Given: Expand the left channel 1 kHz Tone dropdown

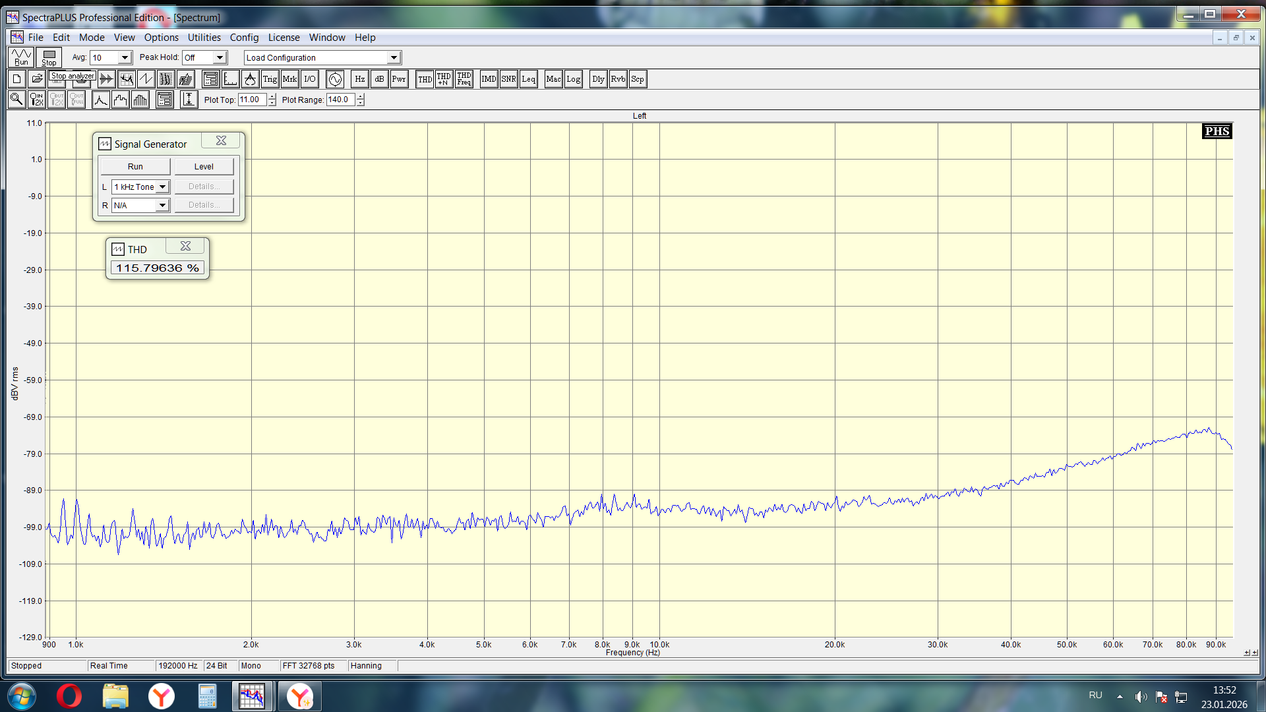Looking at the screenshot, I should [x=162, y=187].
